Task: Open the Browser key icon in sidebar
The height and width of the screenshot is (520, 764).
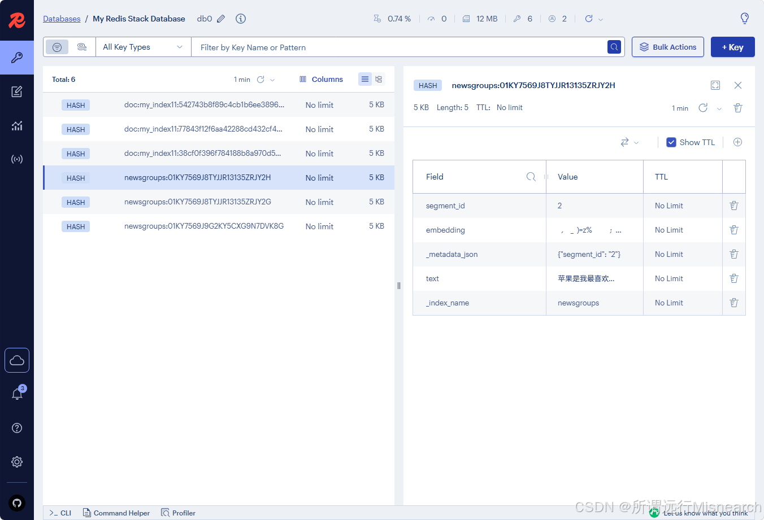Action: pos(17,58)
